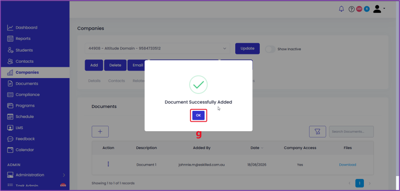Switch to the Contacts tab
This screenshot has height=191, width=400.
pyautogui.click(x=117, y=80)
